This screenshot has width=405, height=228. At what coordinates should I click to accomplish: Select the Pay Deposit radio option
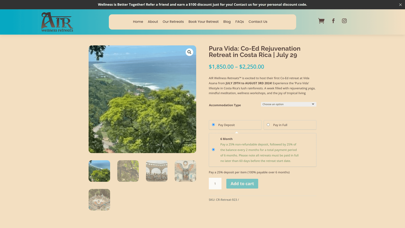(213, 125)
